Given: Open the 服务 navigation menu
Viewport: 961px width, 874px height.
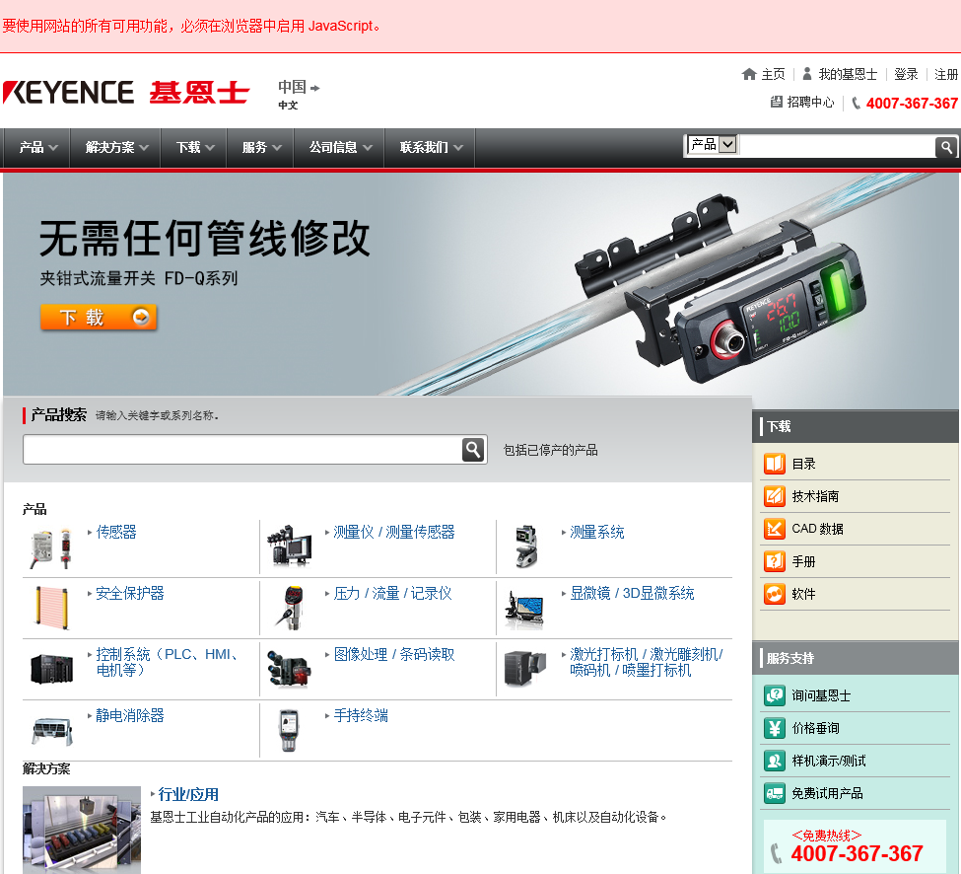Looking at the screenshot, I should pyautogui.click(x=260, y=147).
